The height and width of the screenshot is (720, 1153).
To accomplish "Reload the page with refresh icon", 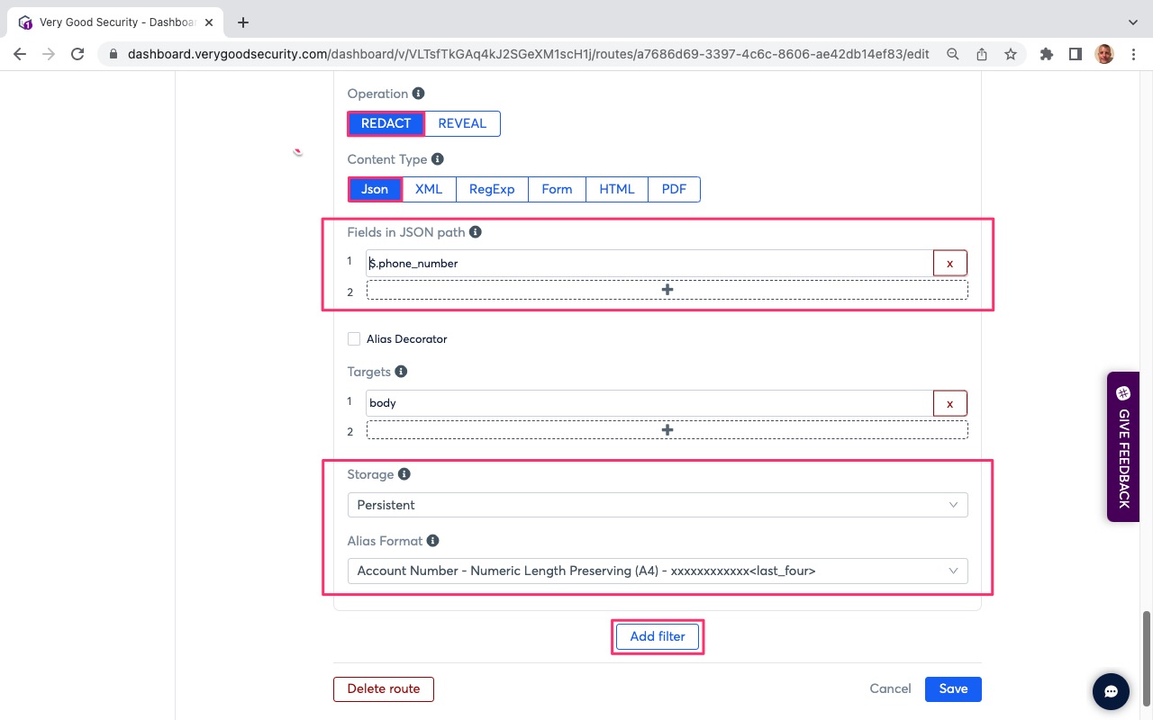I will click(x=77, y=54).
